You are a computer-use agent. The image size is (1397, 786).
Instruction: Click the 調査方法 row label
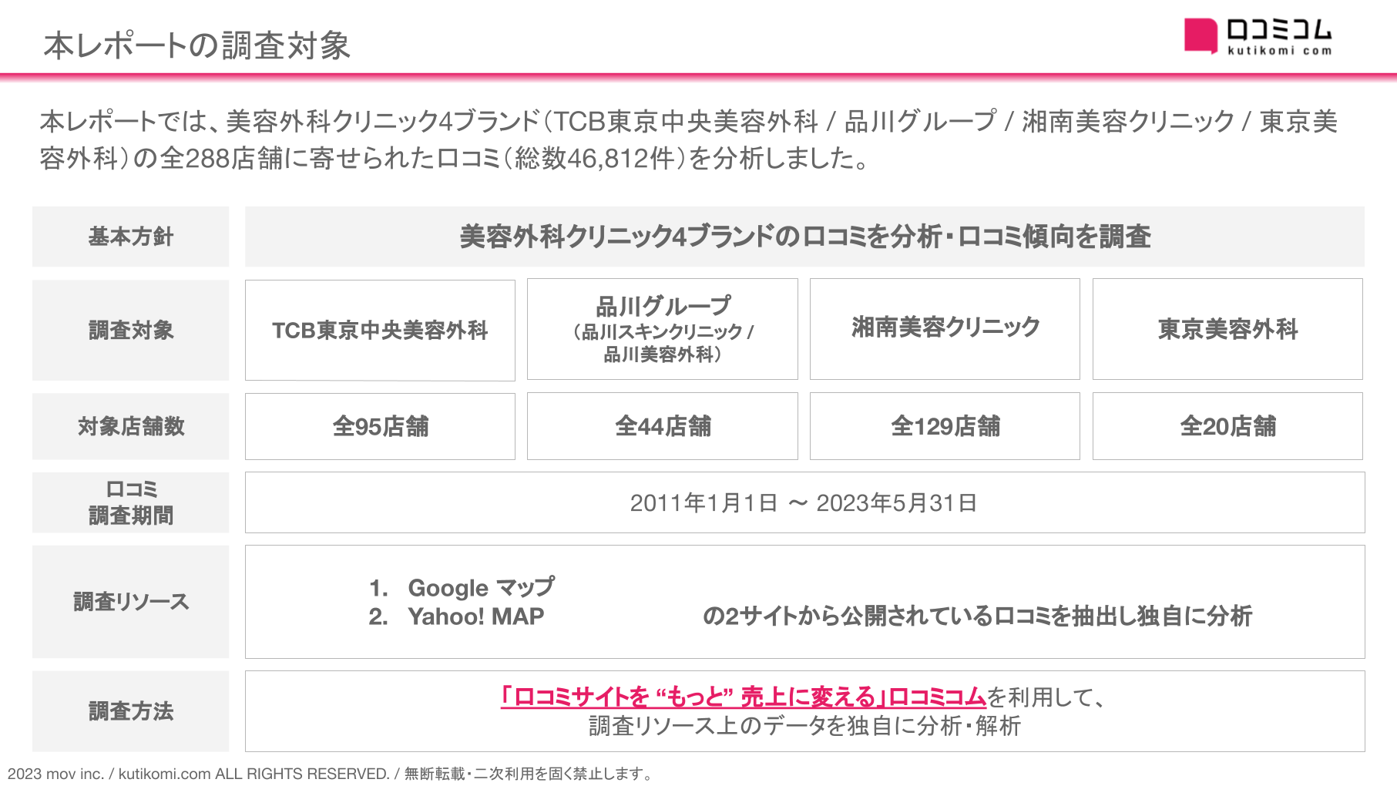click(x=131, y=711)
